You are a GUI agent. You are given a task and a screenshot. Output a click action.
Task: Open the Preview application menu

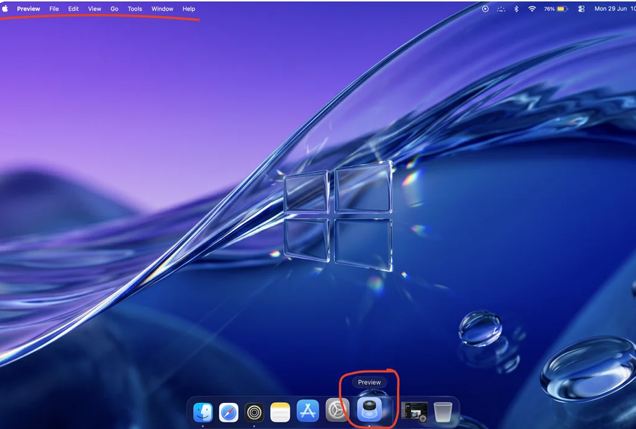tap(28, 9)
